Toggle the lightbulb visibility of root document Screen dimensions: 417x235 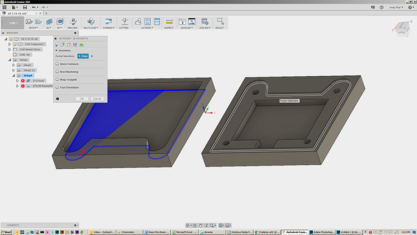point(11,39)
